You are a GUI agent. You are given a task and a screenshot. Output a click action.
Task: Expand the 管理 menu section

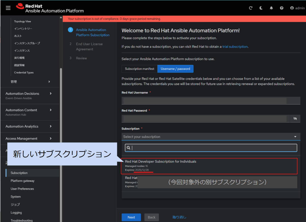tap(30, 82)
